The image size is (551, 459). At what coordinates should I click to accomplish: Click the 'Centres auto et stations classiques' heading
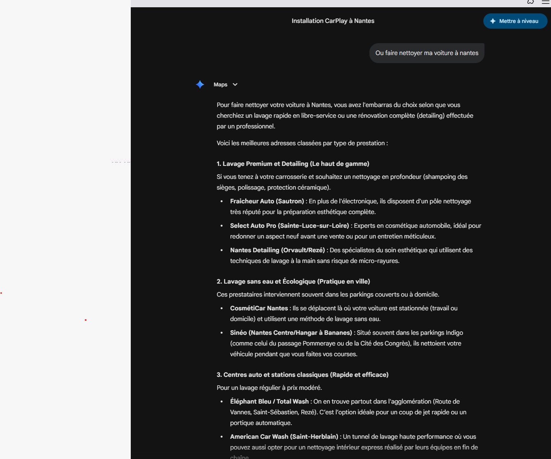click(x=302, y=375)
